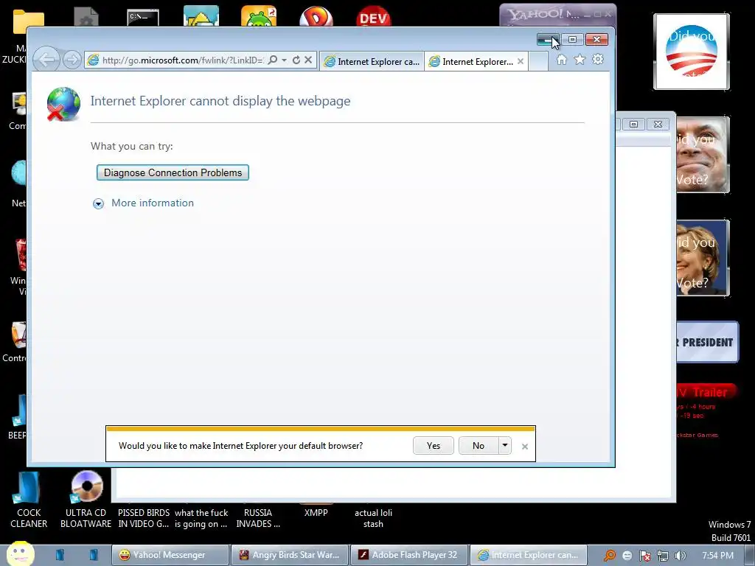Open volume speaker tray icon
This screenshot has height=566, width=755.
680,556
